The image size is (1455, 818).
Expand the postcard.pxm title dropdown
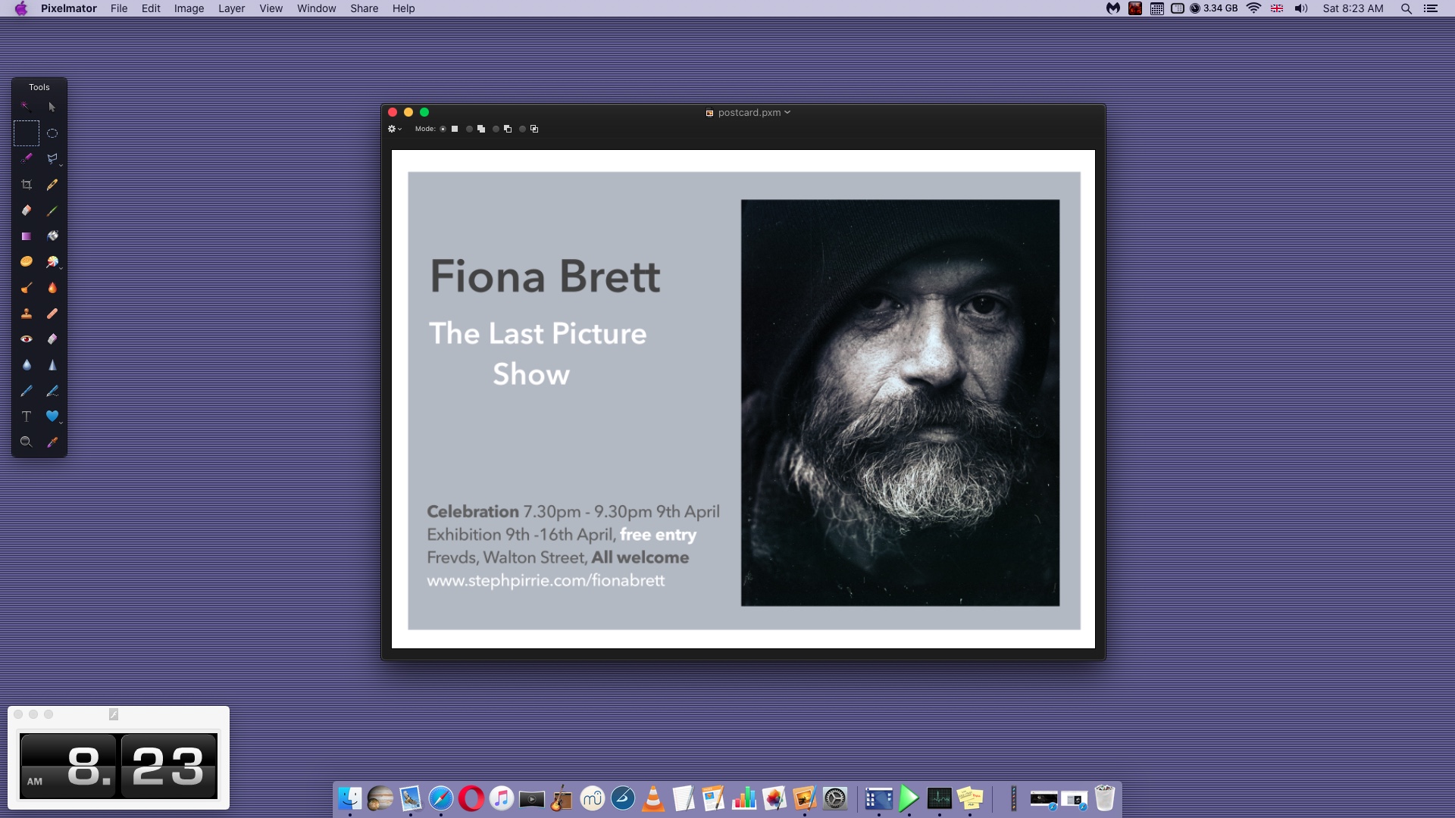point(787,112)
